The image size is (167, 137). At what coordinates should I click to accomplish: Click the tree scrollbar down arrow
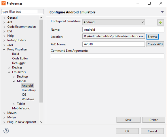point(41,122)
